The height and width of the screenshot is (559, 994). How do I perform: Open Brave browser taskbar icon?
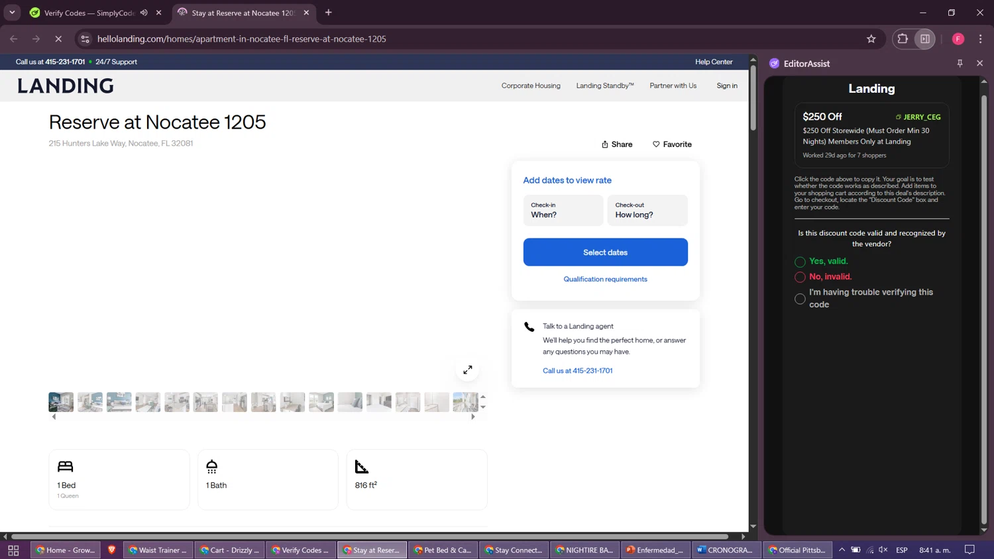tap(112, 550)
